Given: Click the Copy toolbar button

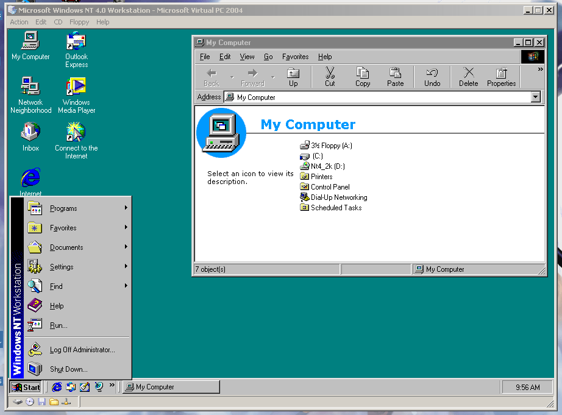Looking at the screenshot, I should pyautogui.click(x=363, y=77).
